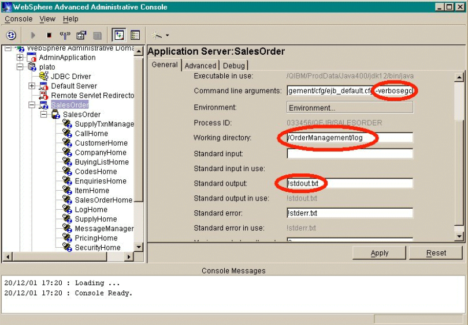Click the Working directory field
The width and height of the screenshot is (468, 325).
350,138
